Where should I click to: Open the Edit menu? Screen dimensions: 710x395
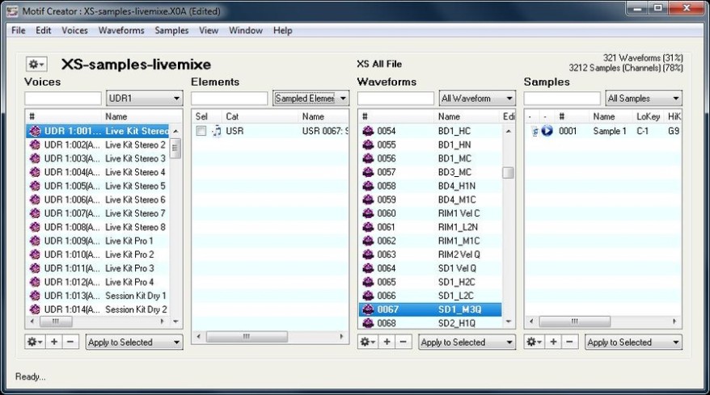[44, 31]
